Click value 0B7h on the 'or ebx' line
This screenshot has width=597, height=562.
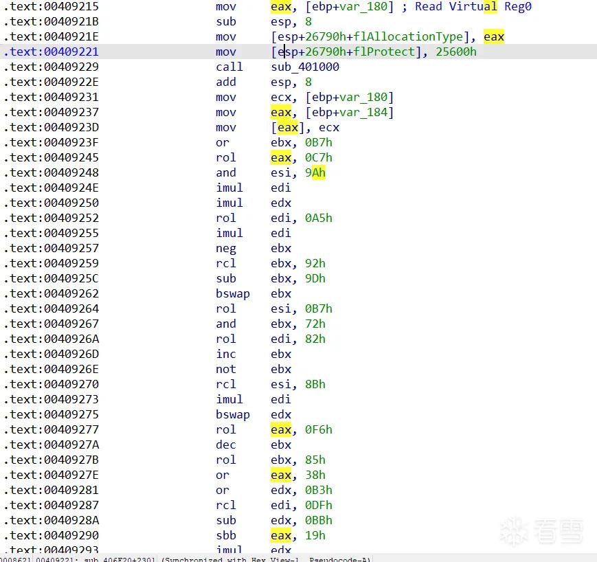[x=319, y=142]
